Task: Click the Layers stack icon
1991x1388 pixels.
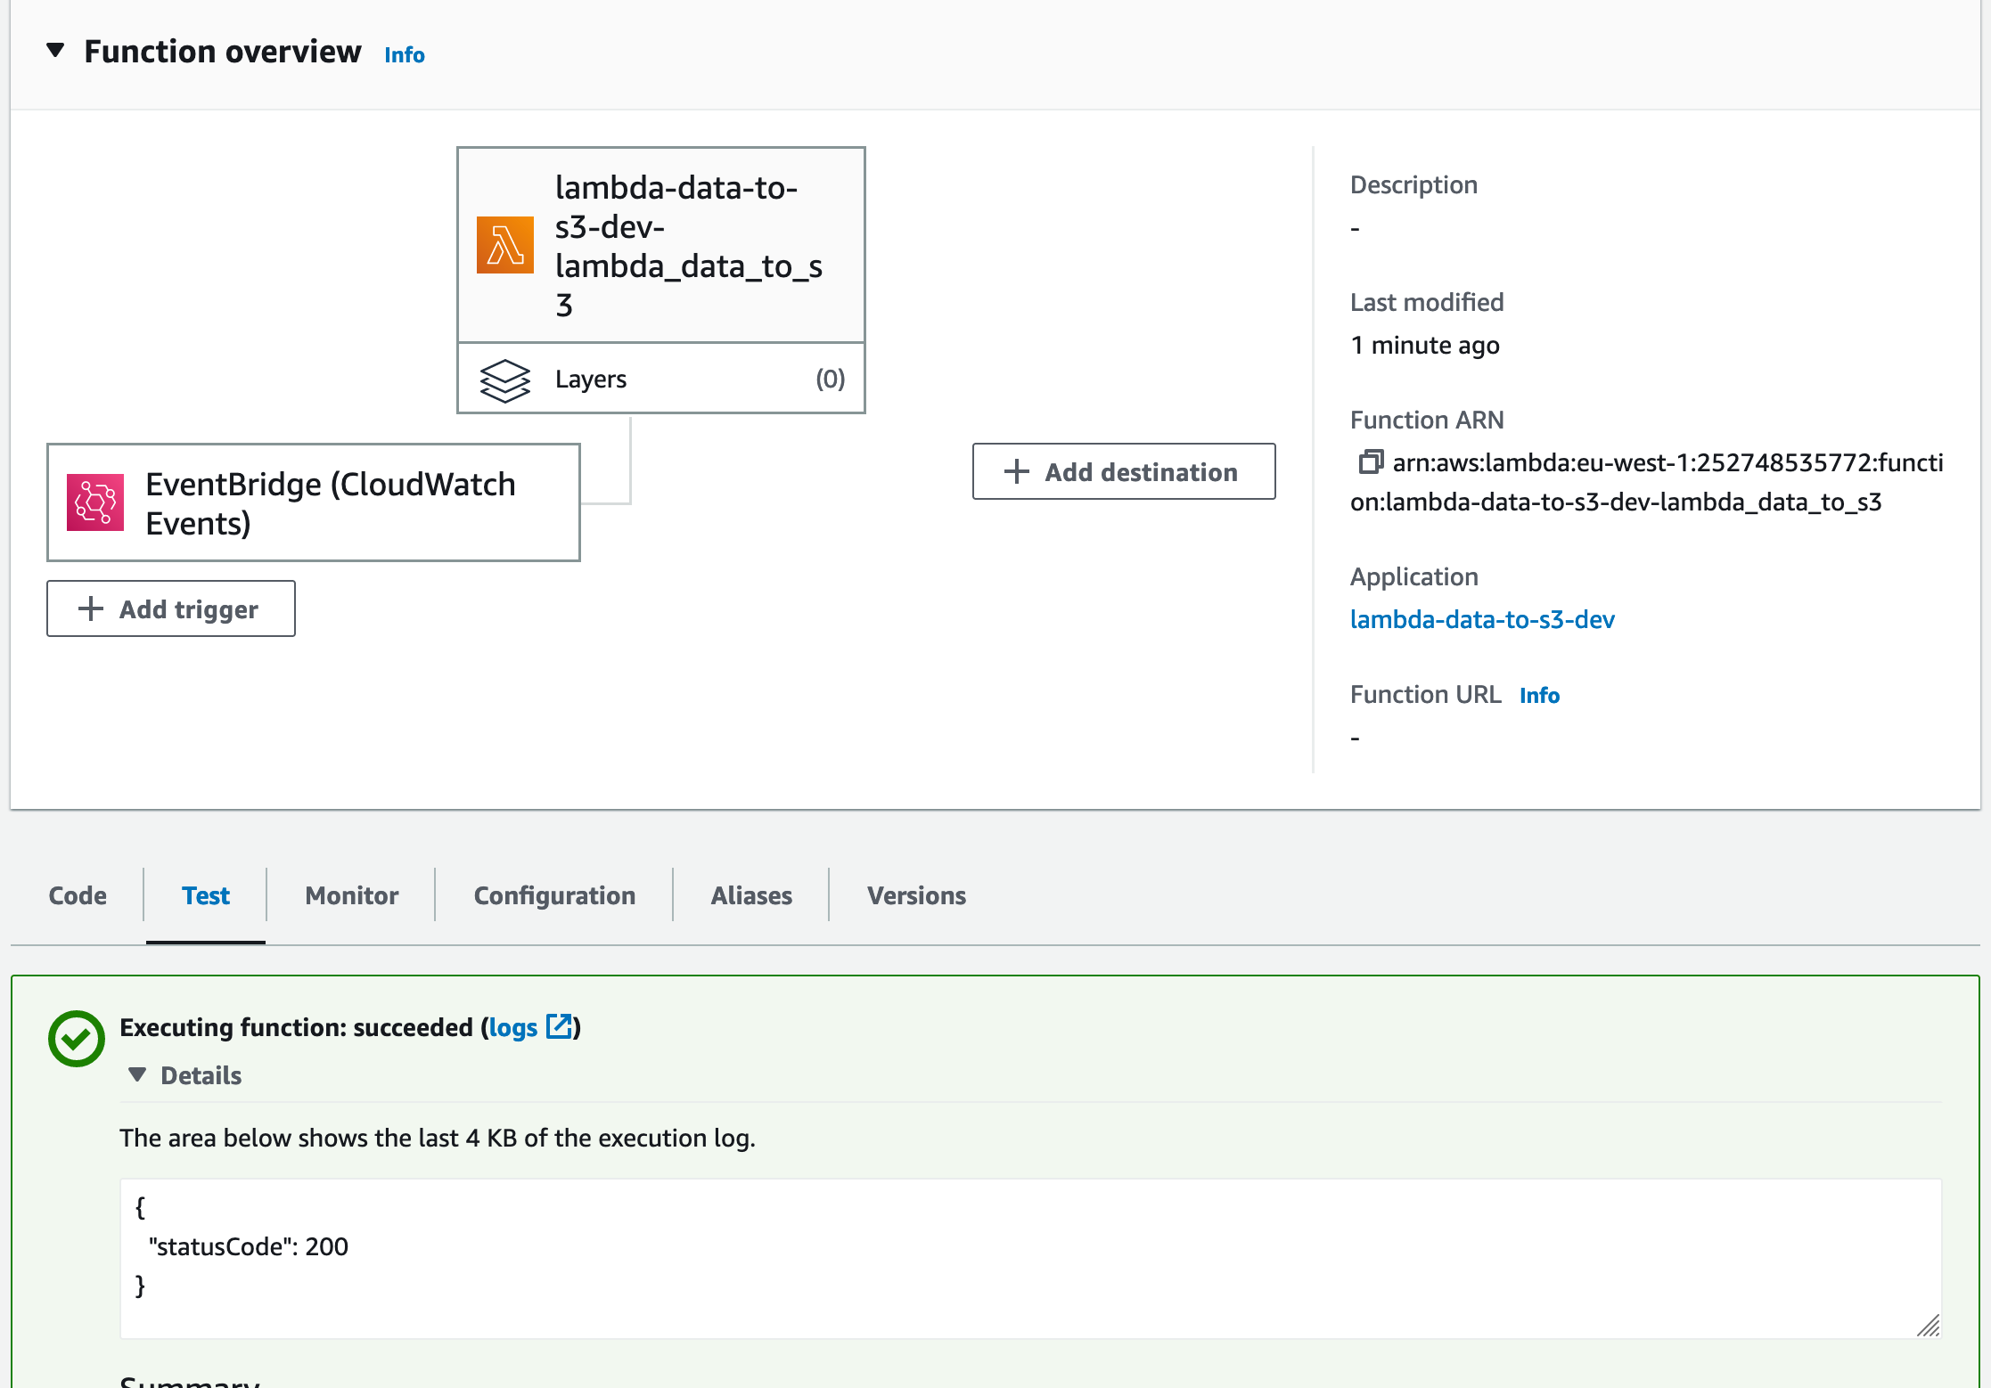Action: (x=505, y=380)
